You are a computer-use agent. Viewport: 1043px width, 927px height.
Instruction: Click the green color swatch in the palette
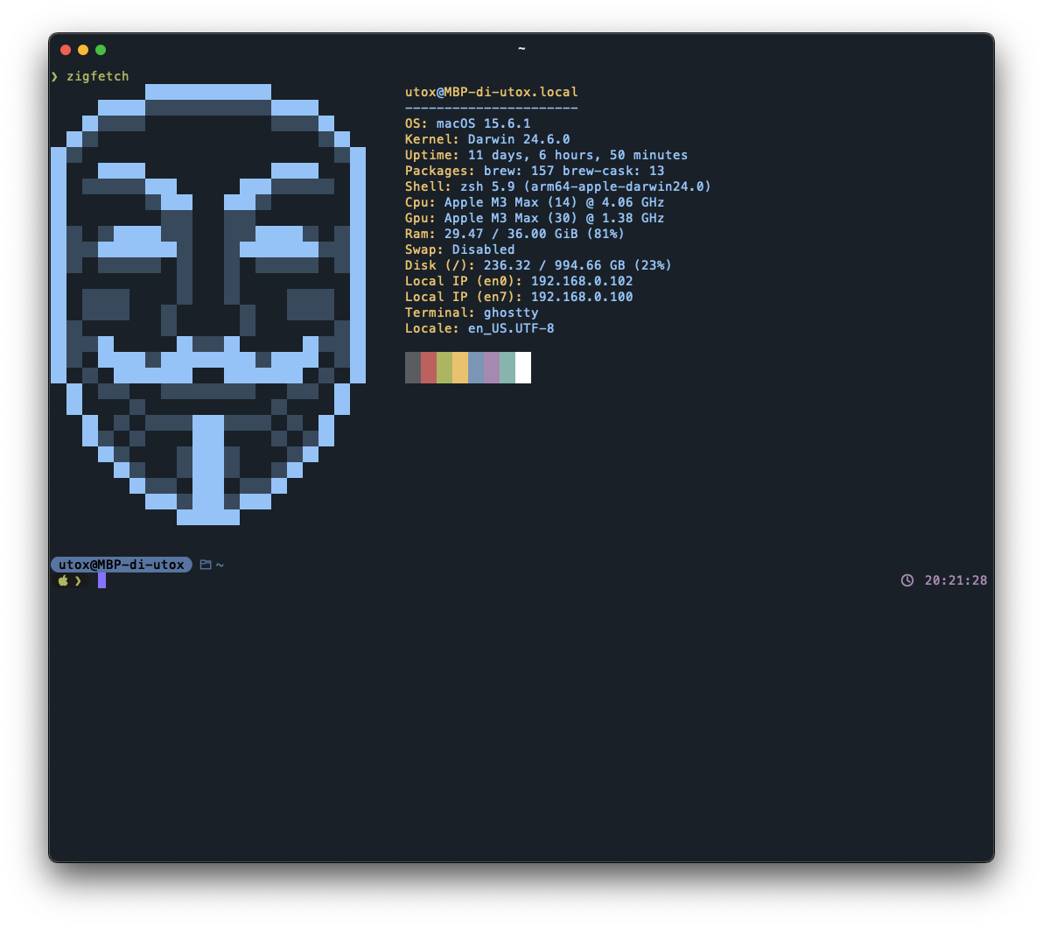coord(444,368)
